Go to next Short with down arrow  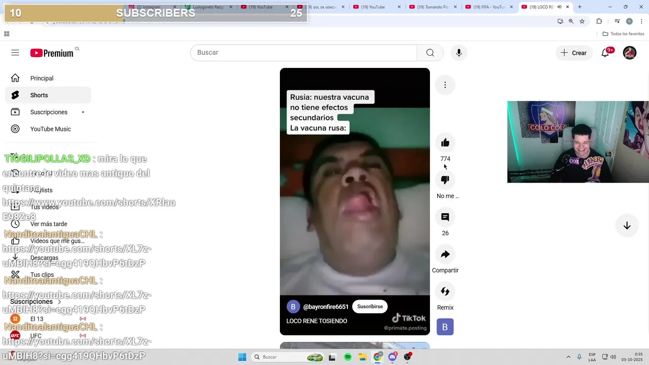pyautogui.click(x=627, y=226)
